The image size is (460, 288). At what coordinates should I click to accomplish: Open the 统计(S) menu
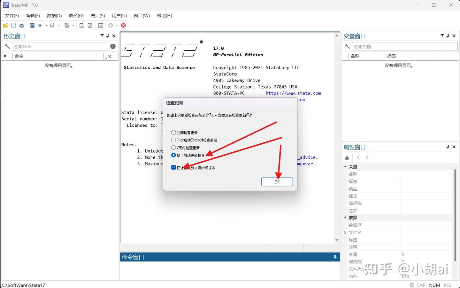[98, 16]
